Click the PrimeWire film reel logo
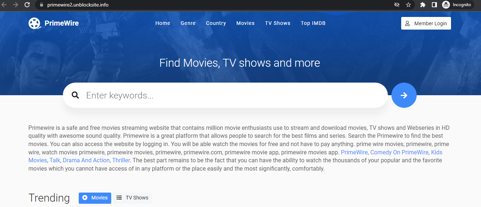 coord(34,23)
